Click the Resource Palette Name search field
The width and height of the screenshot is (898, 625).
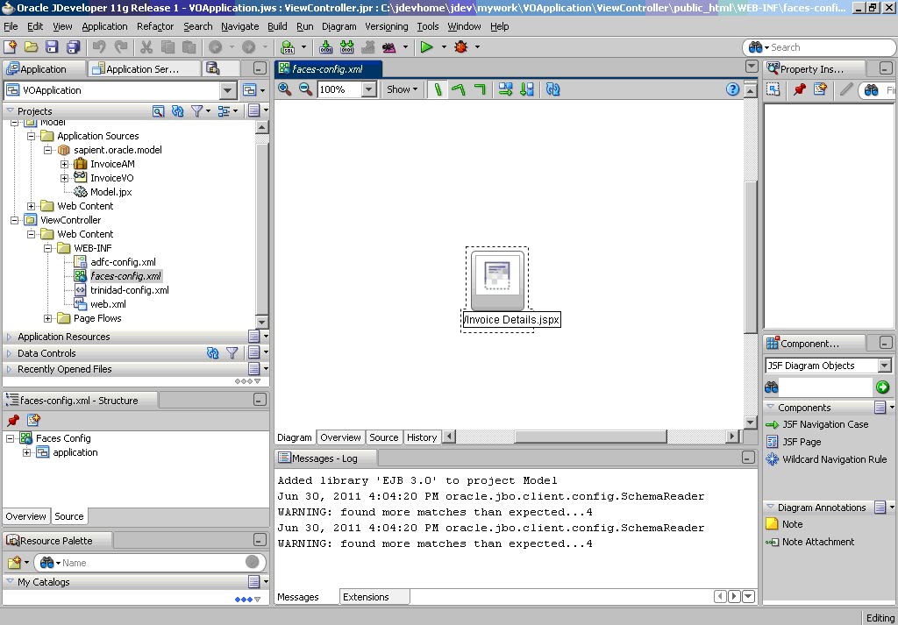152,563
